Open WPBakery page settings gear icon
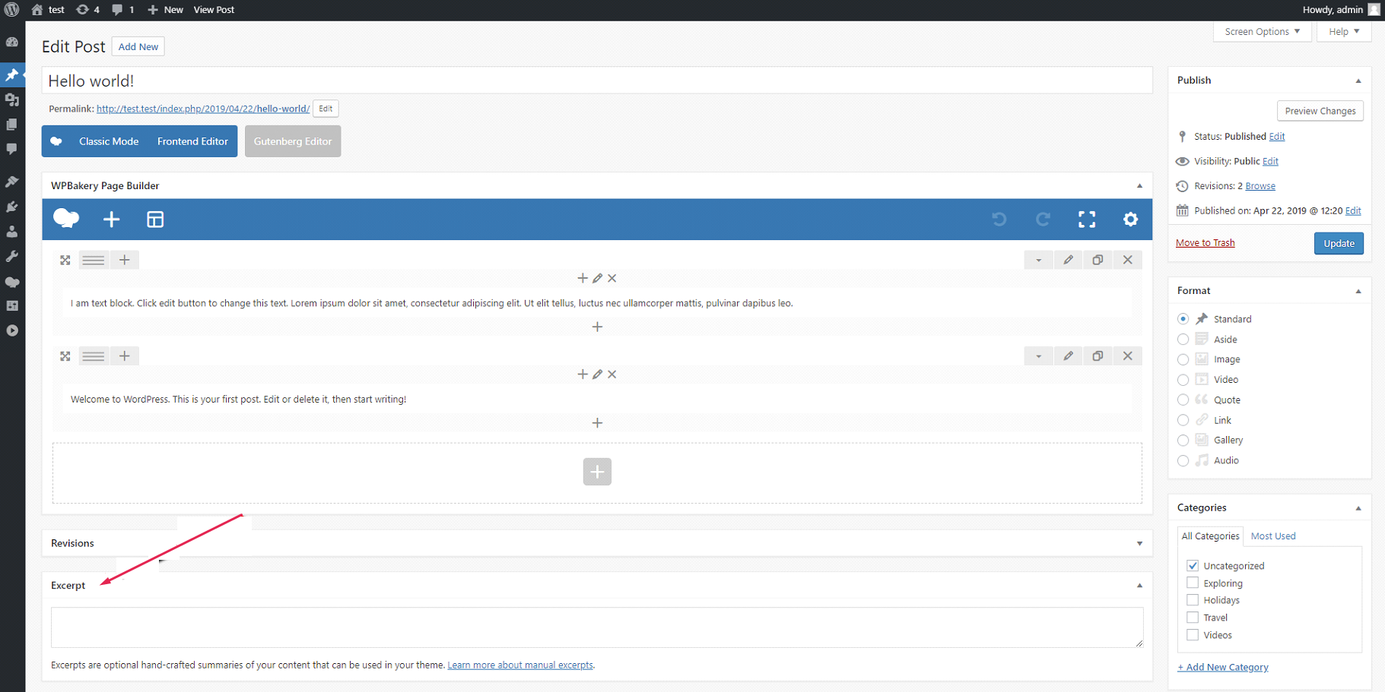This screenshot has width=1385, height=692. click(x=1130, y=220)
